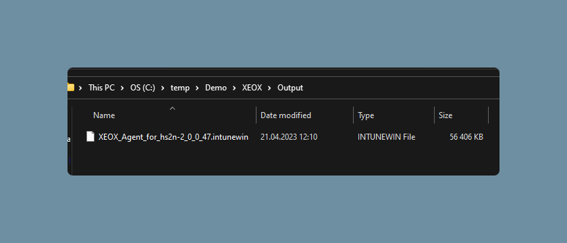Screen dimensions: 567x243
Task: Expand chevron between temp and Demo
Action: point(197,88)
